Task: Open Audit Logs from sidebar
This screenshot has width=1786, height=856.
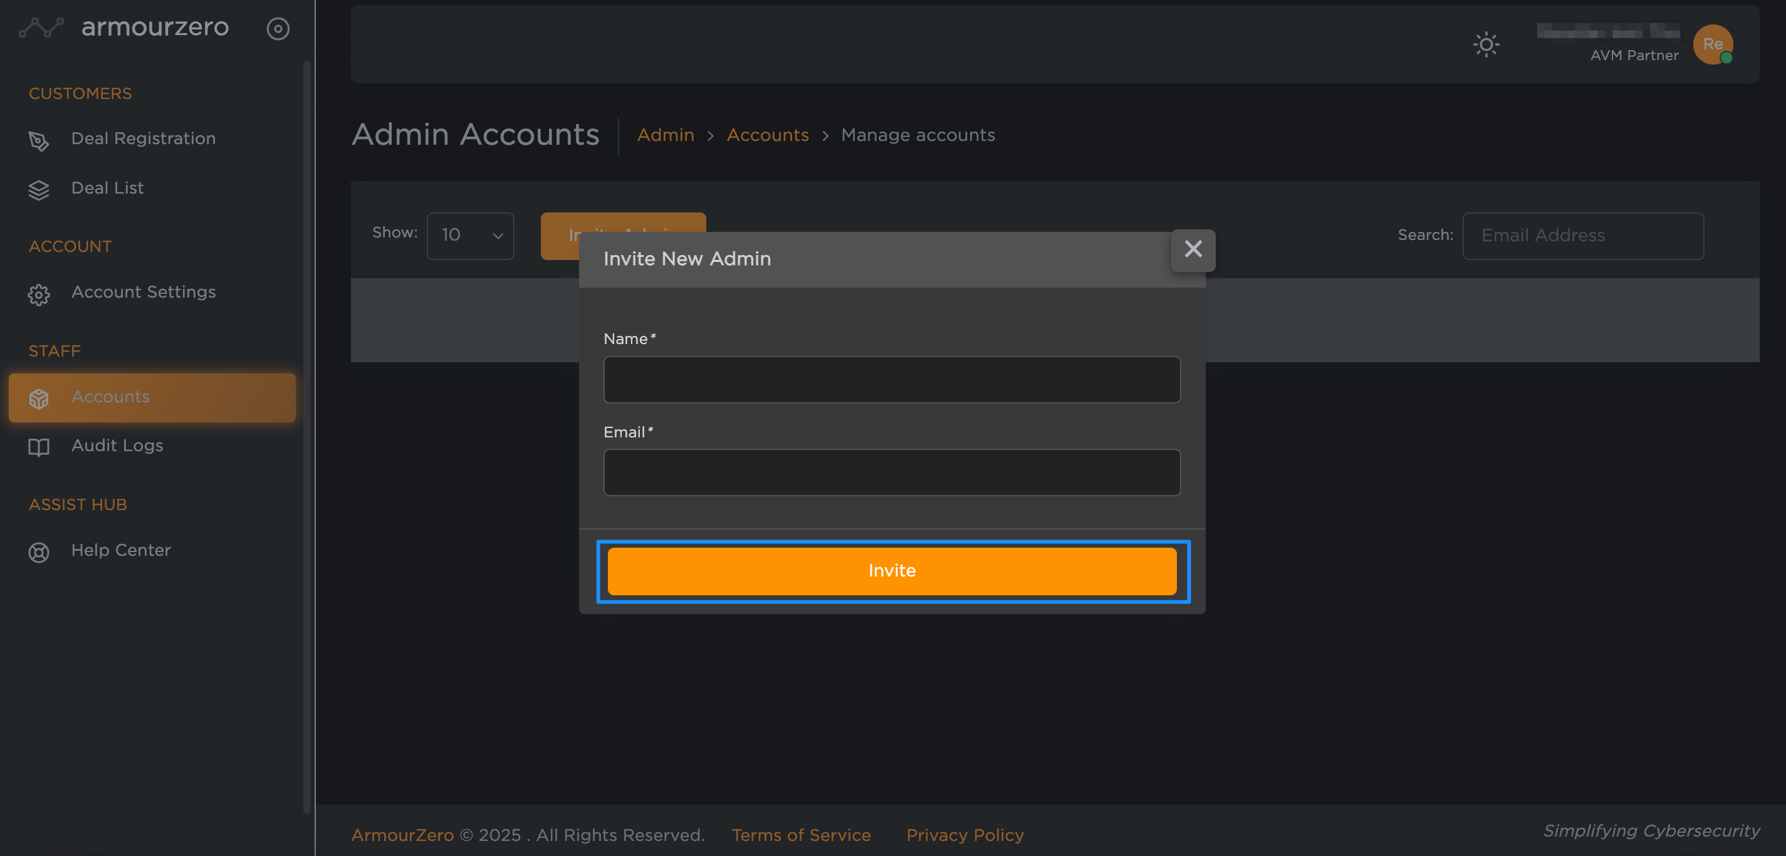Action: point(117,446)
